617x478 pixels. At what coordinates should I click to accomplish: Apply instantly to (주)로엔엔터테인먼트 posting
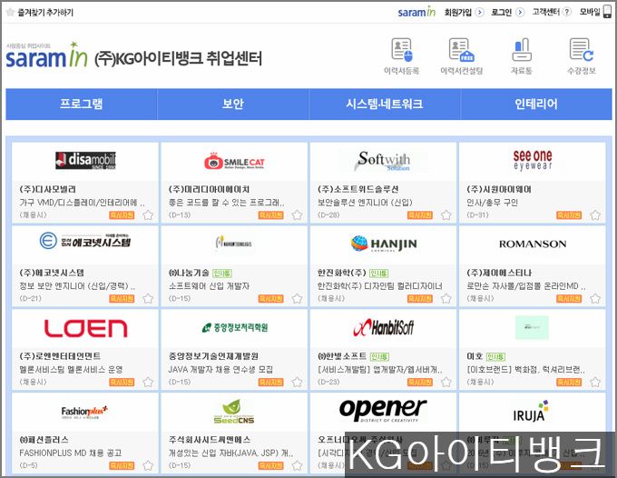(x=122, y=383)
